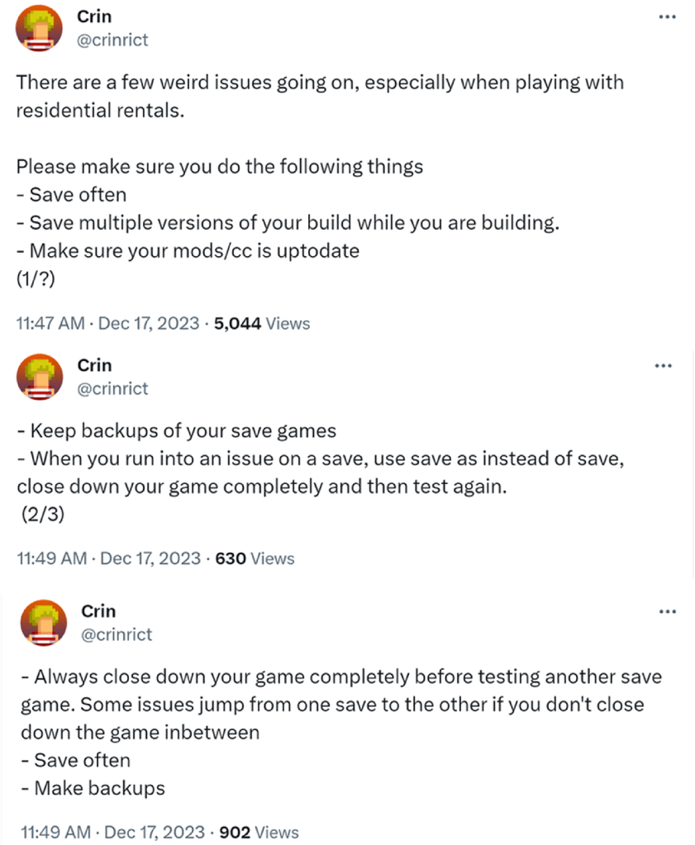The height and width of the screenshot is (845, 695).
Task: Click the timestamp beside 630 Views
Action: click(108, 558)
